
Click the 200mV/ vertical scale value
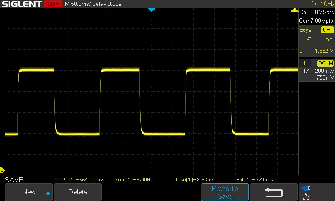(324, 71)
